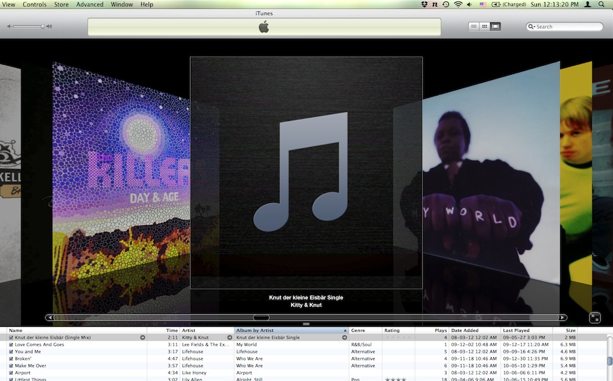Click the mute speaker icon beside volume slider
Viewport: 613px width, 381px height.
[x=9, y=26]
